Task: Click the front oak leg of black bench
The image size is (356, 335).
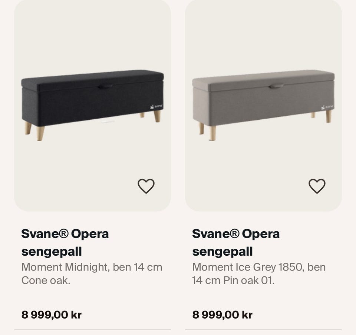Action: pyautogui.click(x=40, y=133)
